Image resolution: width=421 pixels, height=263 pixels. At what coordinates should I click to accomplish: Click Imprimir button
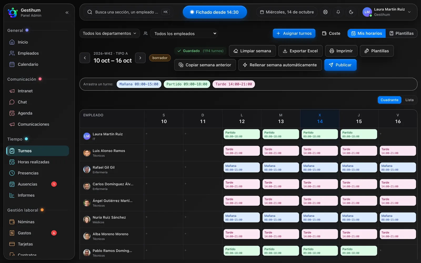tap(341, 51)
